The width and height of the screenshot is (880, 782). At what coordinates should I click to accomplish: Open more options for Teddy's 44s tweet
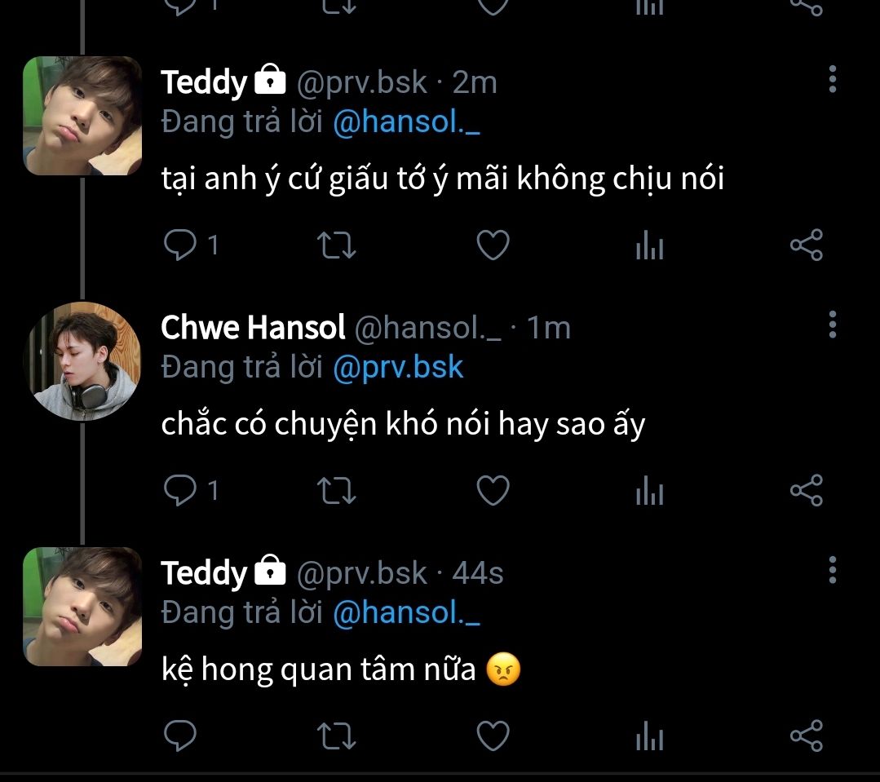(832, 570)
